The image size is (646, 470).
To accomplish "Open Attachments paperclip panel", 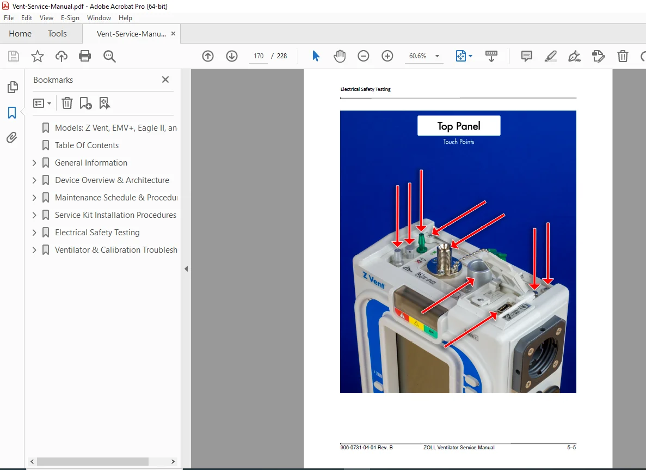I will click(12, 138).
